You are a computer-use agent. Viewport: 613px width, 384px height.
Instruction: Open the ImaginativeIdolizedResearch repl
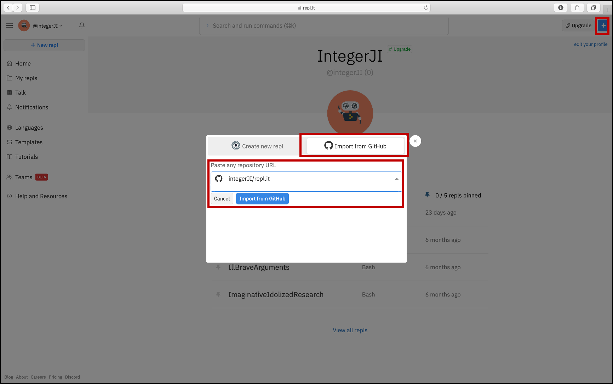click(276, 294)
